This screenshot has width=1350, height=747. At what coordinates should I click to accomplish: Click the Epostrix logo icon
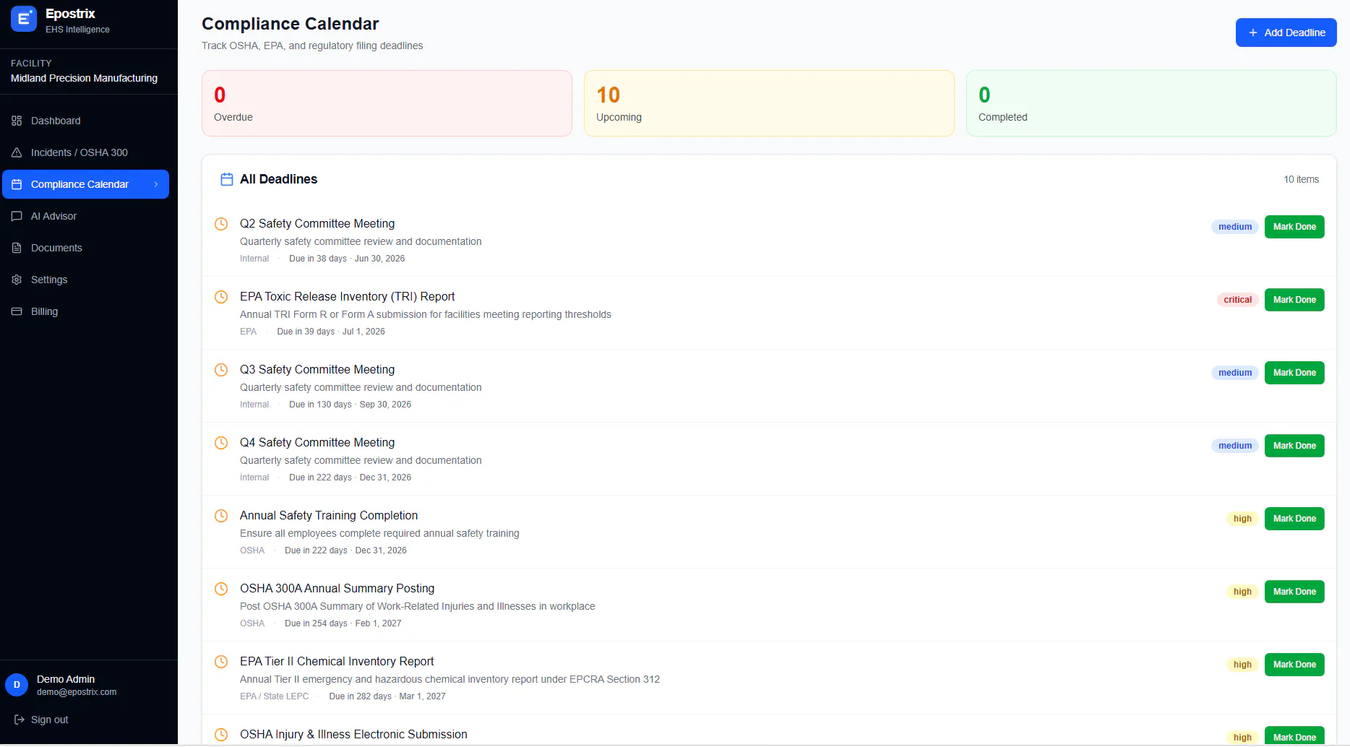tap(24, 20)
